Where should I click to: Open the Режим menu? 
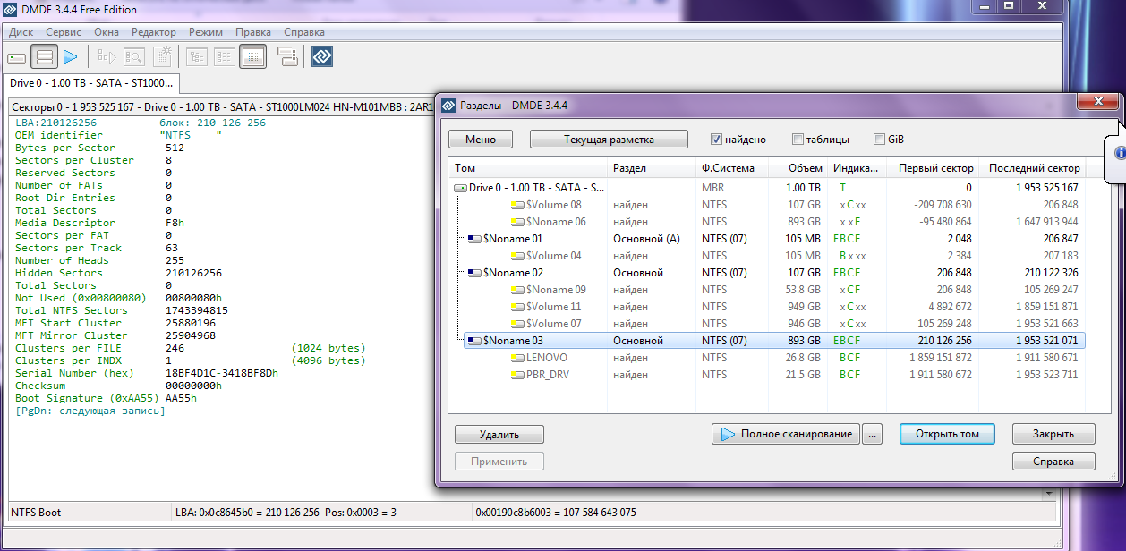tap(206, 31)
